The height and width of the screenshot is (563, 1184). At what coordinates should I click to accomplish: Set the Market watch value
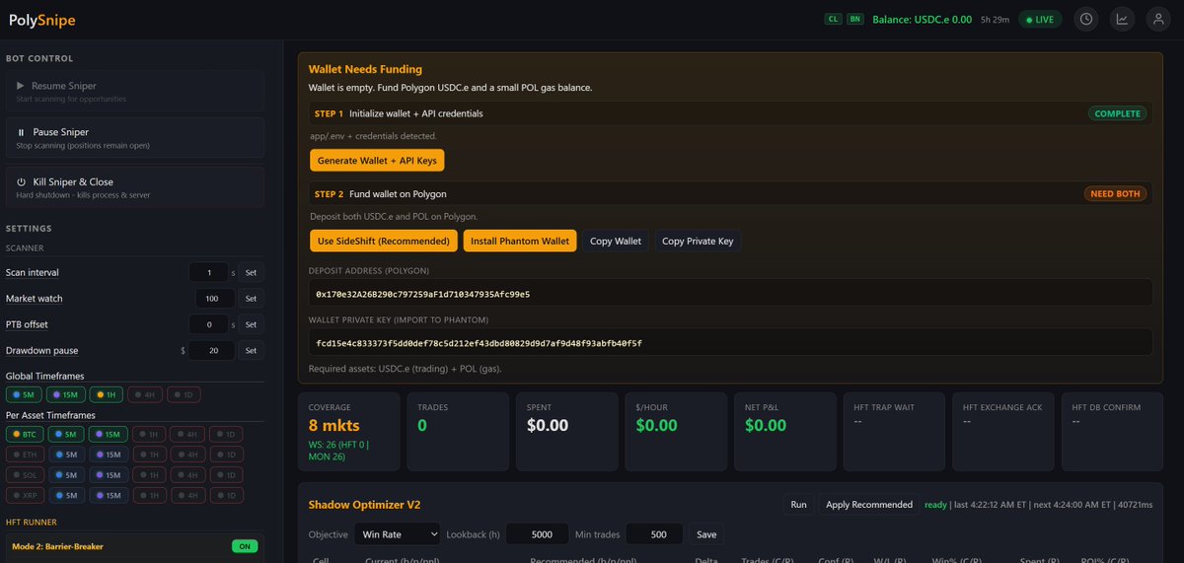[251, 299]
